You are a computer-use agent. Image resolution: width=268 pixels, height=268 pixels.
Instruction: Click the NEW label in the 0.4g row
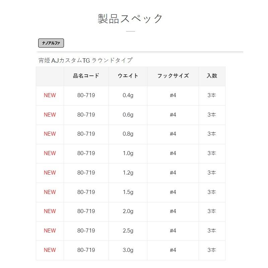coord(50,95)
